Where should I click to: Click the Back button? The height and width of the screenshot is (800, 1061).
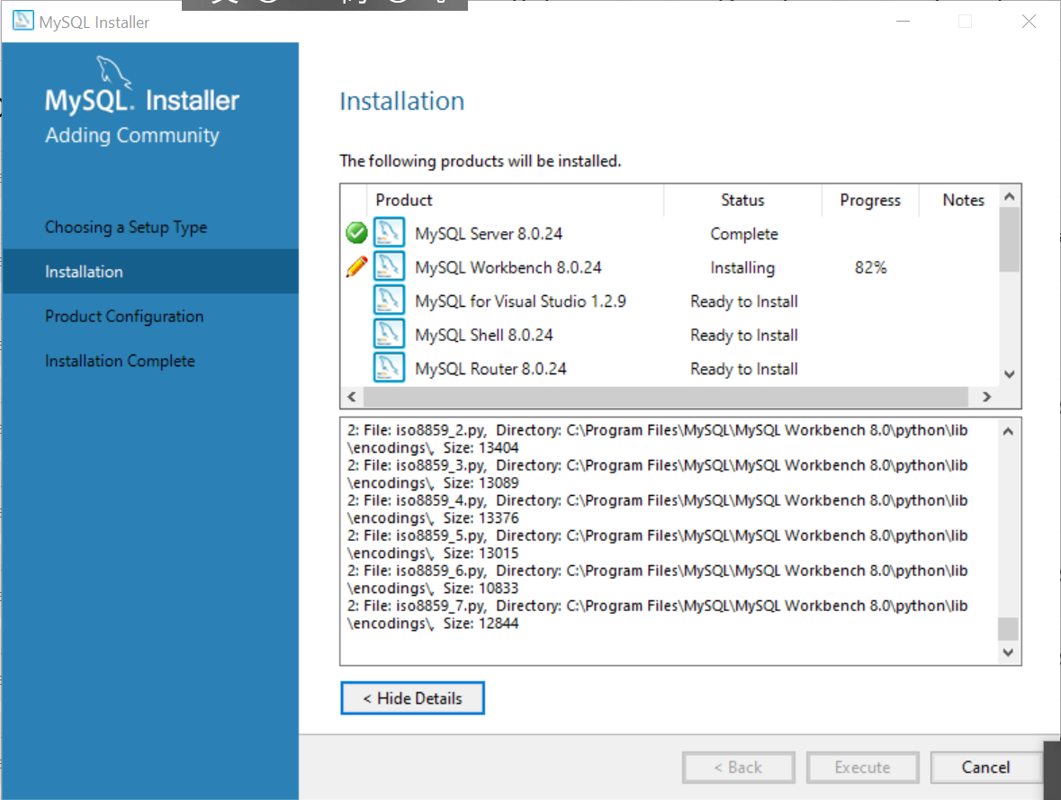point(738,768)
